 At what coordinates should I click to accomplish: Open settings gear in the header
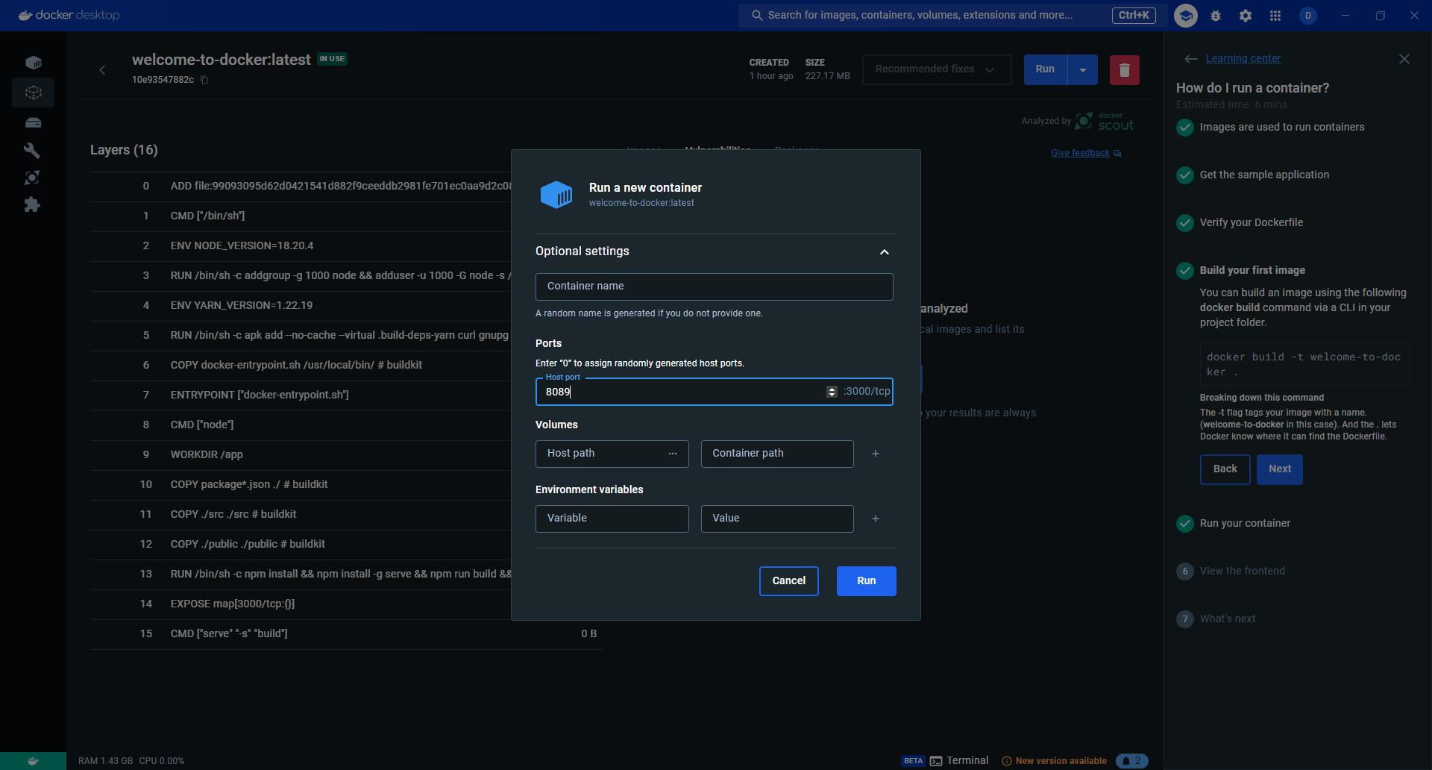(1246, 15)
